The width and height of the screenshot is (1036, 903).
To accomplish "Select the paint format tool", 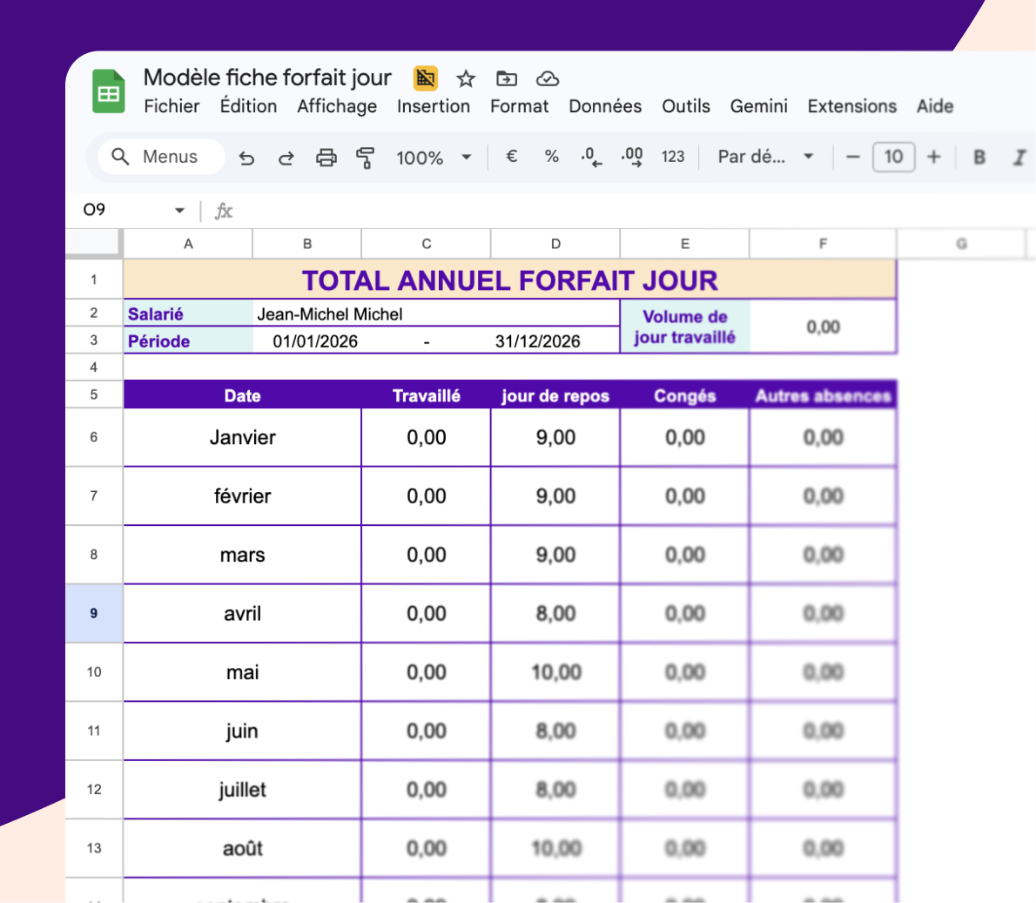I will coord(367,158).
